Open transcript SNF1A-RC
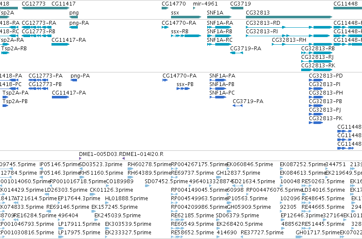Screen dimensions: 362x239 [x=219, y=44]
